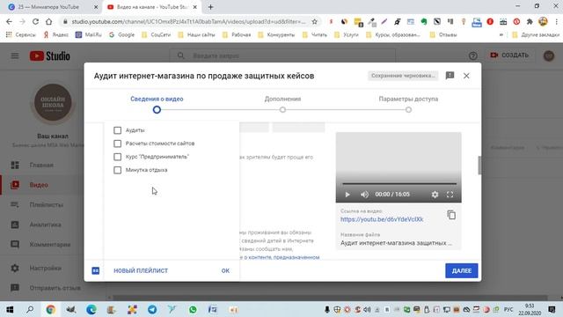Enter fullscreen in the preview player
The width and height of the screenshot is (563, 317).
450,195
